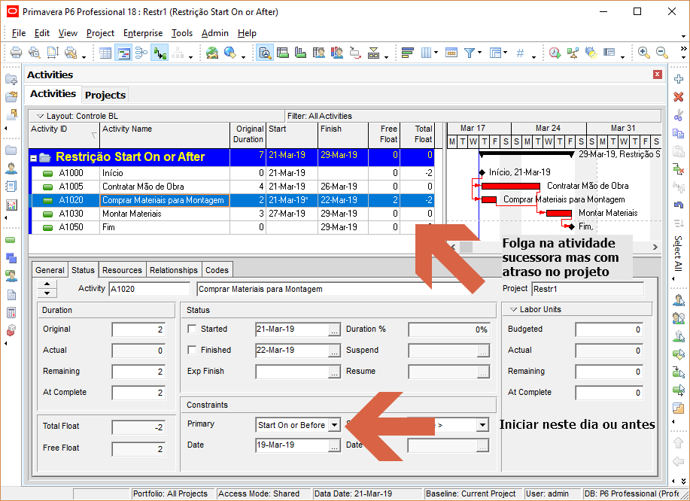Click the Level Resources icon
The width and height of the screenshot is (690, 501).
573,53
